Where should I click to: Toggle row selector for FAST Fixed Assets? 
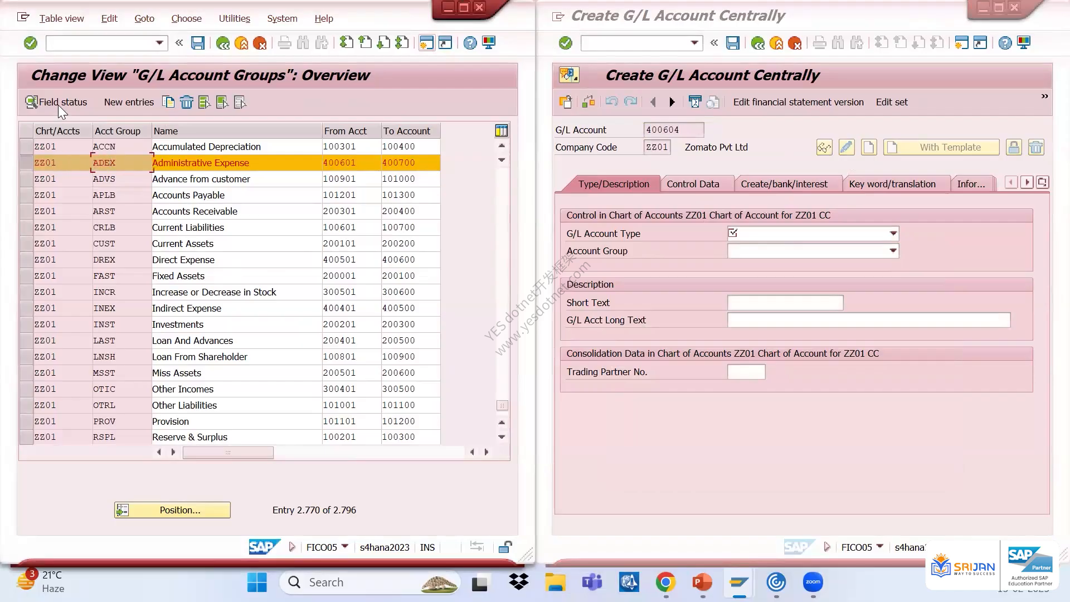pyautogui.click(x=26, y=276)
